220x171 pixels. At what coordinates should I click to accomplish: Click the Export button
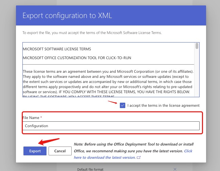35,151
